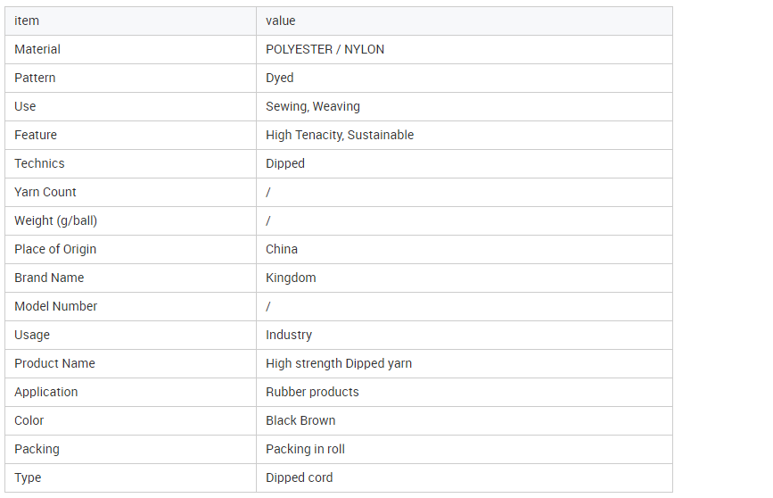773x498 pixels.
Task: Click the 'Pattern' row label
Action: 35,78
